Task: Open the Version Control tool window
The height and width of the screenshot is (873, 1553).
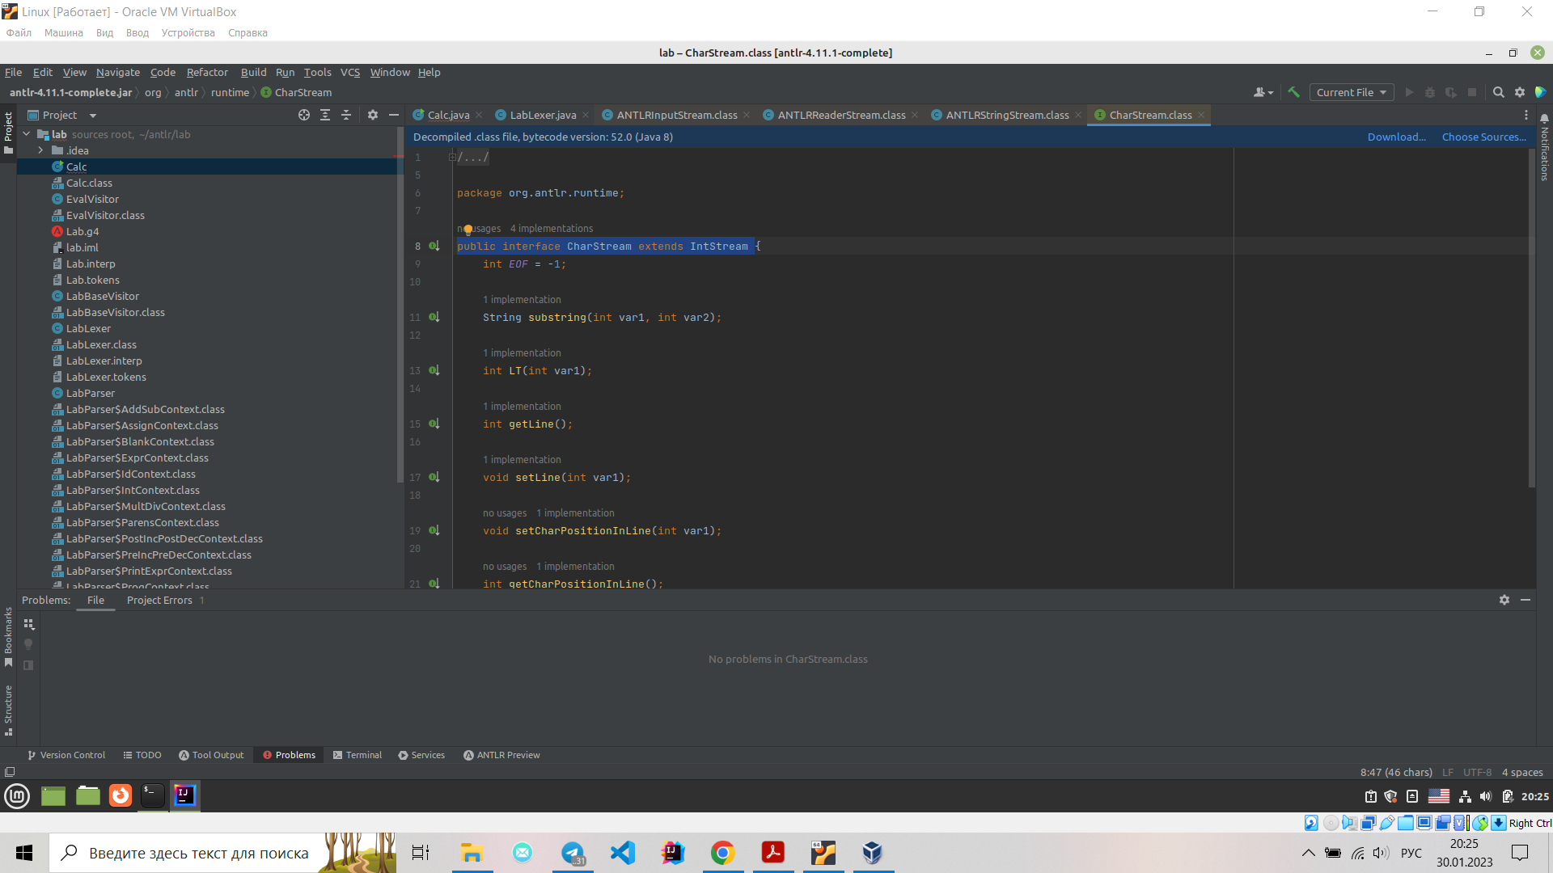Action: 66,755
